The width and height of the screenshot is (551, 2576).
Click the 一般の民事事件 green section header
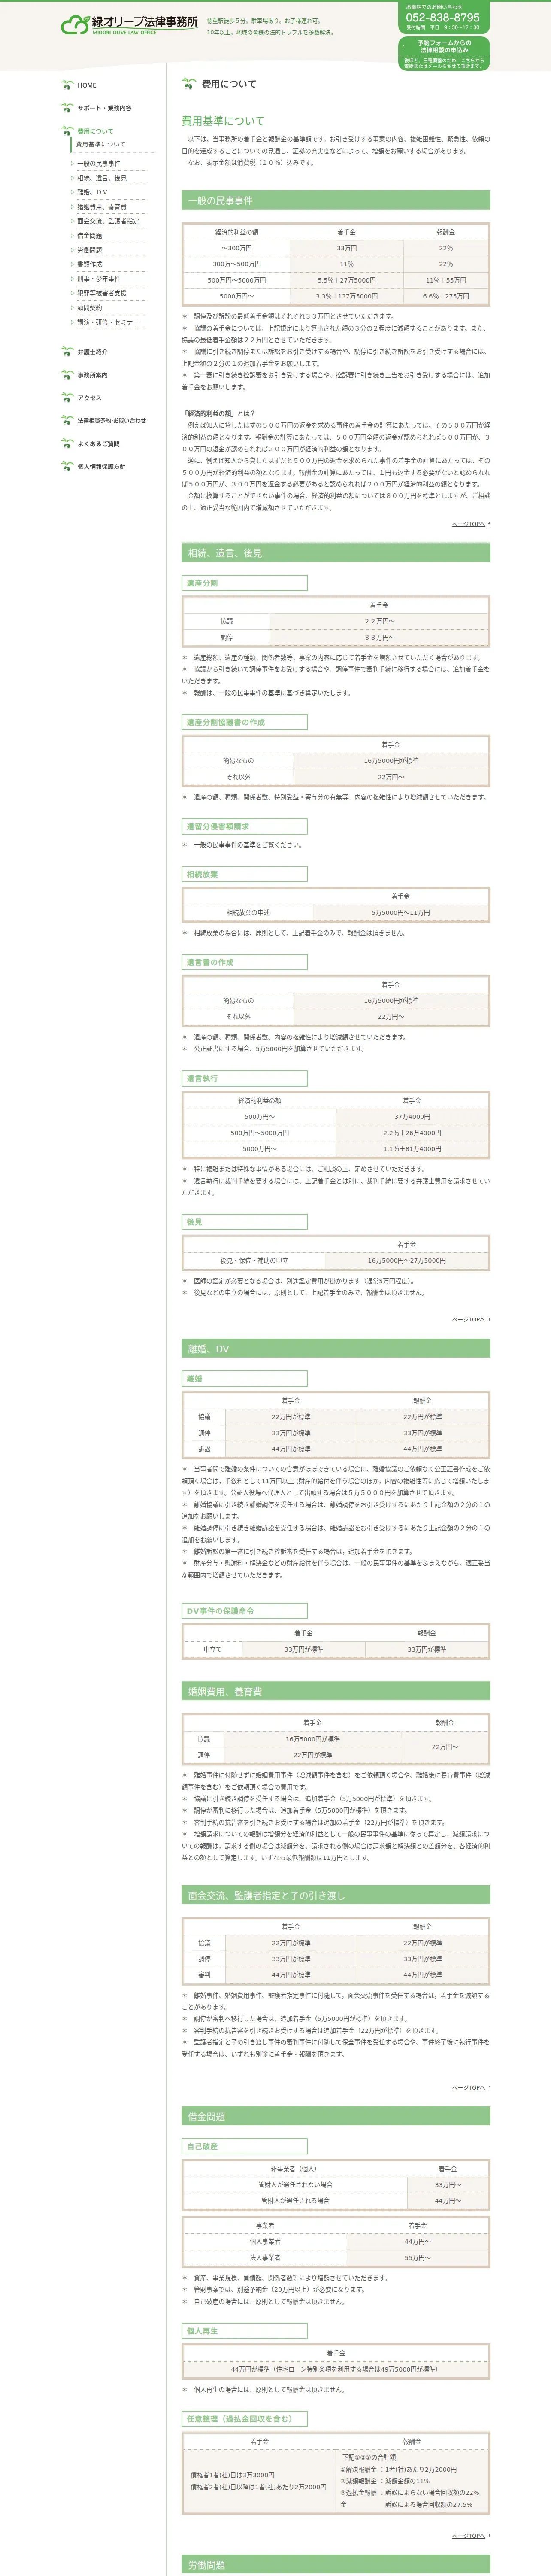coord(336,200)
